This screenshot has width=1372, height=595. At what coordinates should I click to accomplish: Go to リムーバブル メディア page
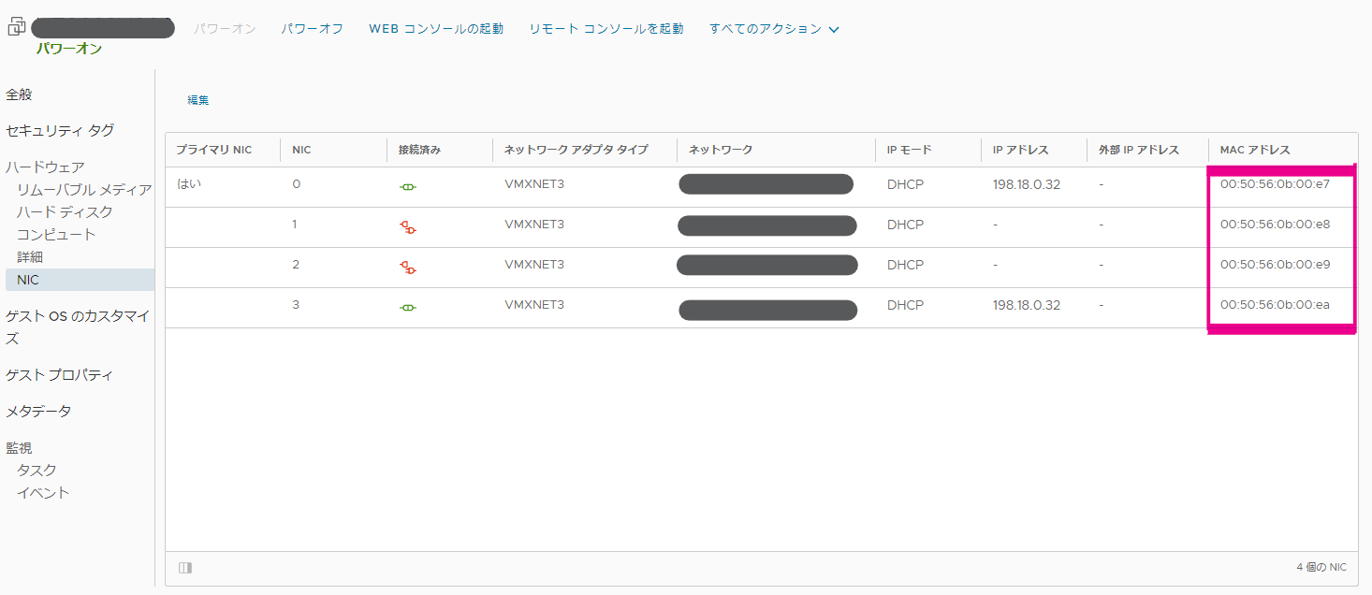pyautogui.click(x=84, y=190)
